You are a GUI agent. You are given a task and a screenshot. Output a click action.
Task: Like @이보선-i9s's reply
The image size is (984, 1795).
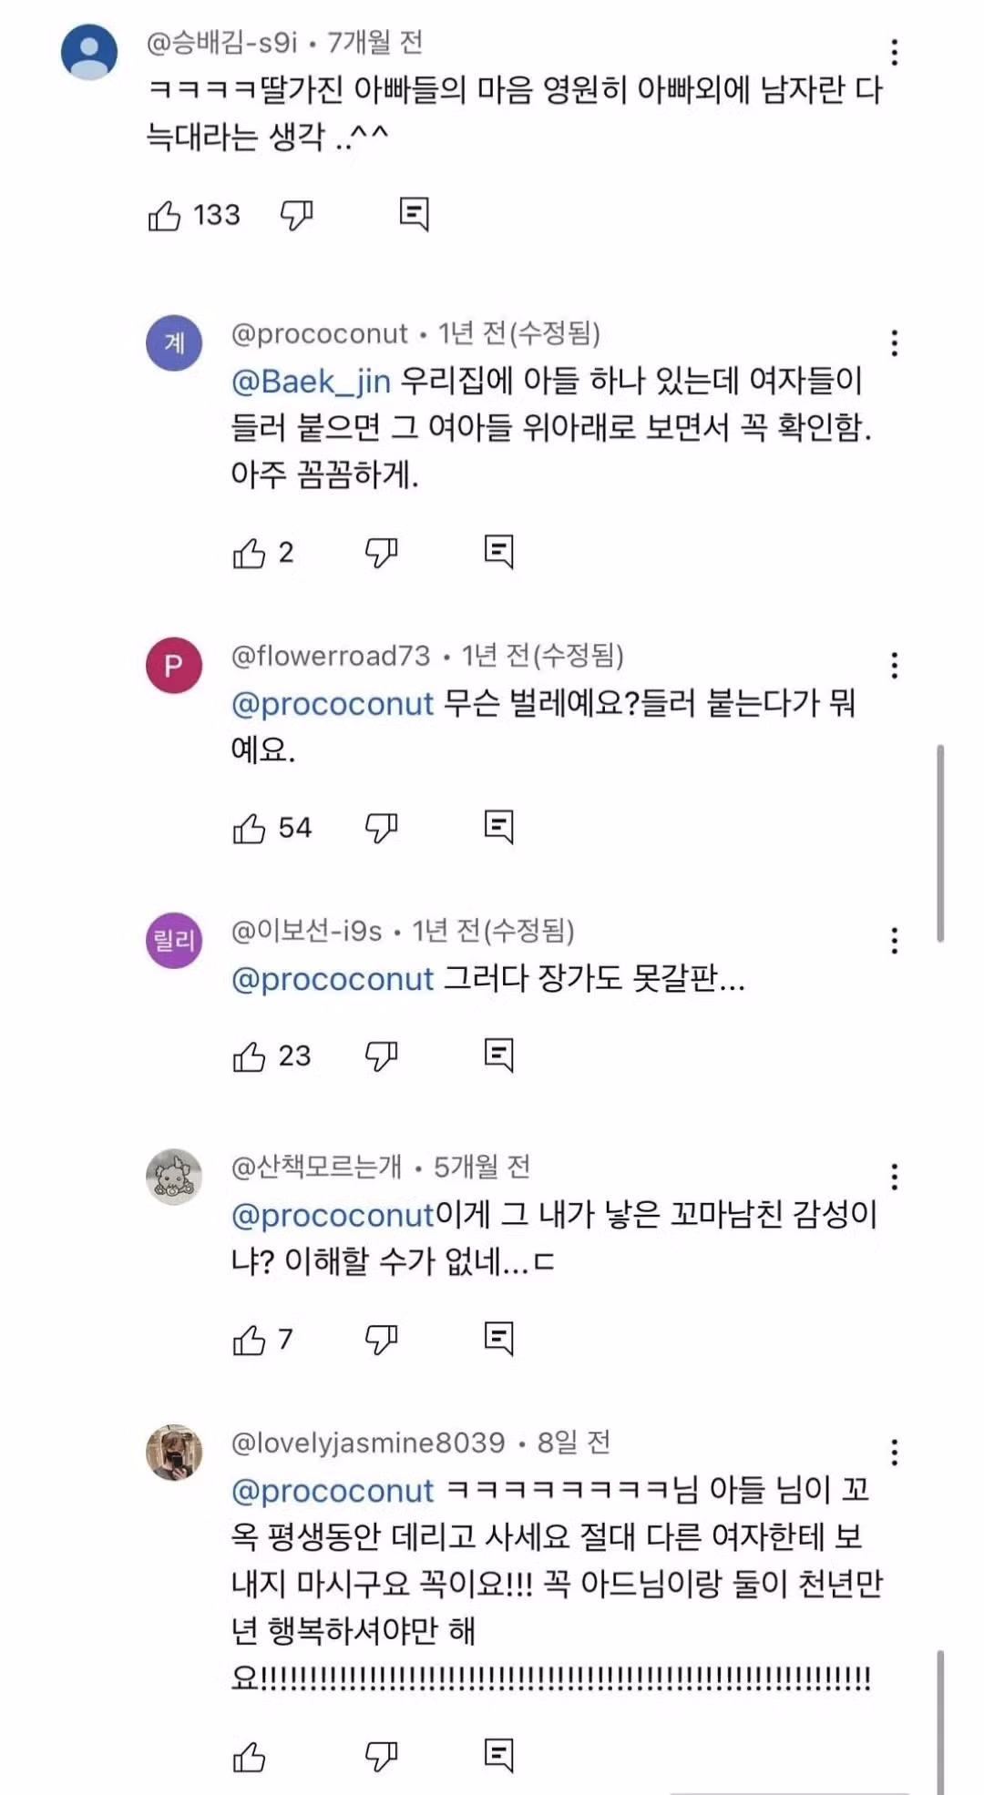pos(251,1054)
